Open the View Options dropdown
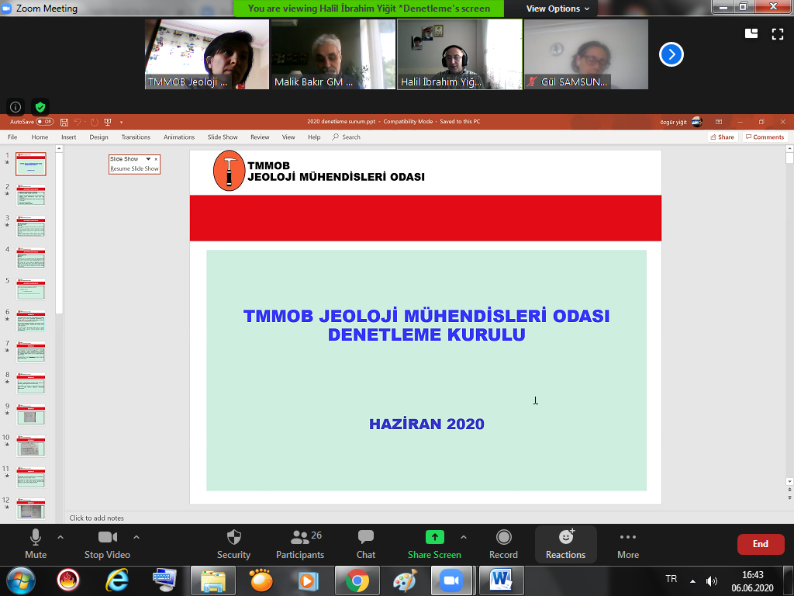794x596 pixels. (558, 9)
